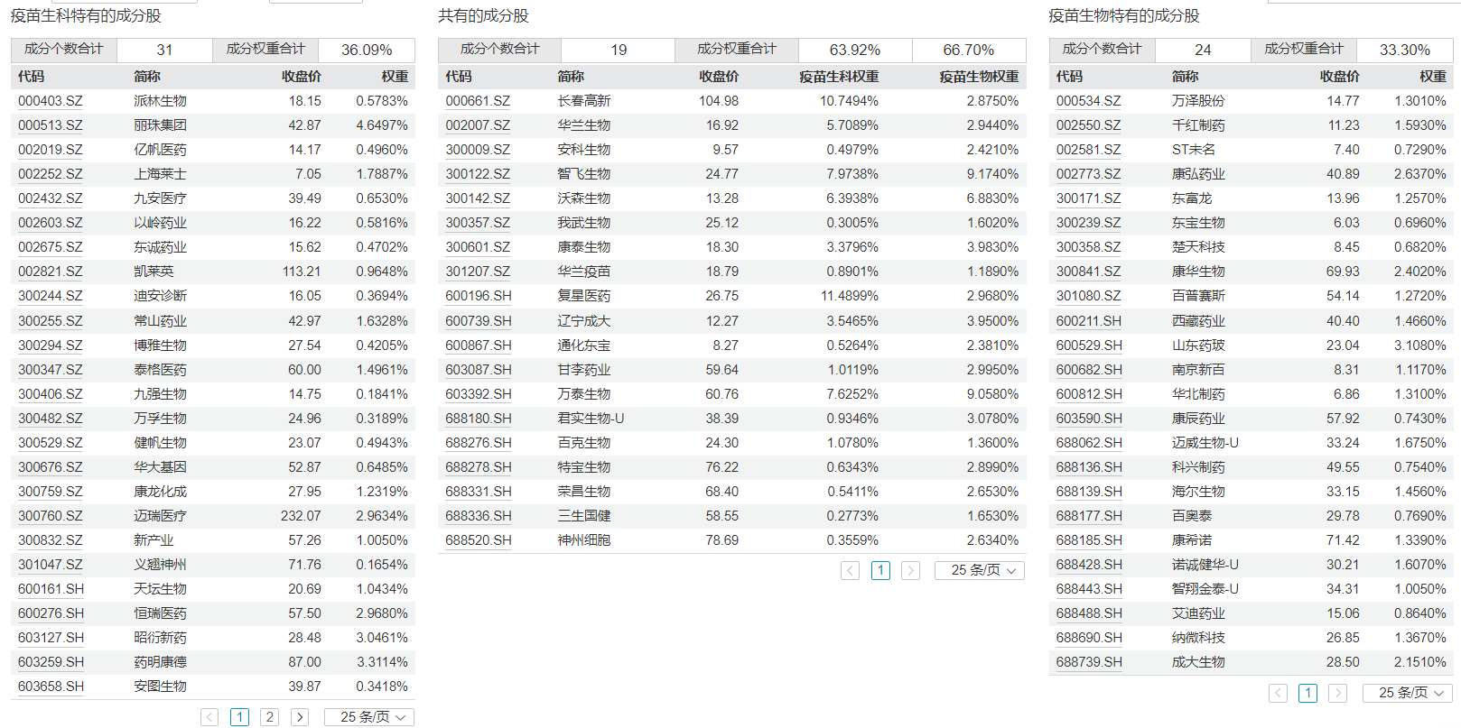The image size is (1461, 728).
Task: Select stock name 诺诚健华-U
Action: point(1205,565)
